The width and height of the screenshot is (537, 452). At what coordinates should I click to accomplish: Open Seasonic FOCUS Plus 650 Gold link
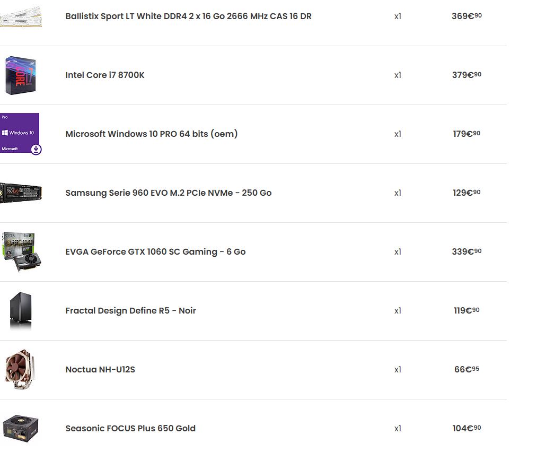(x=130, y=429)
